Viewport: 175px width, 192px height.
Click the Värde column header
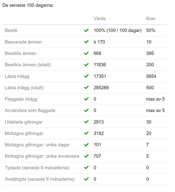click(x=99, y=18)
